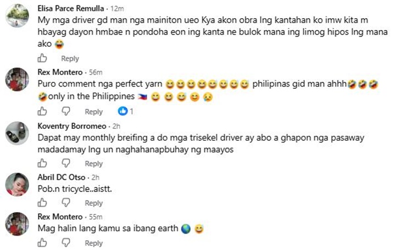Like Rex Montero's 55m comment
The image size is (412, 251).
click(42, 243)
